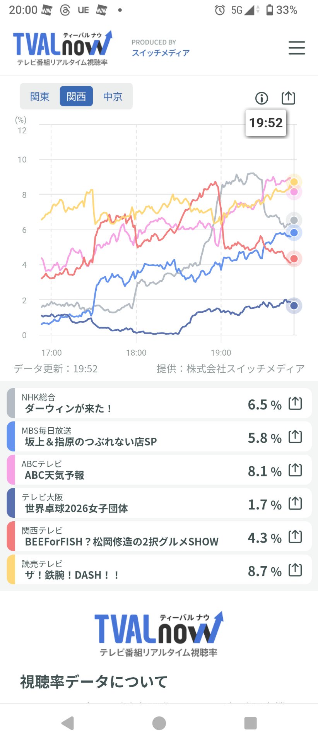
Task: Tap the Android back navigation button
Action: click(x=68, y=723)
